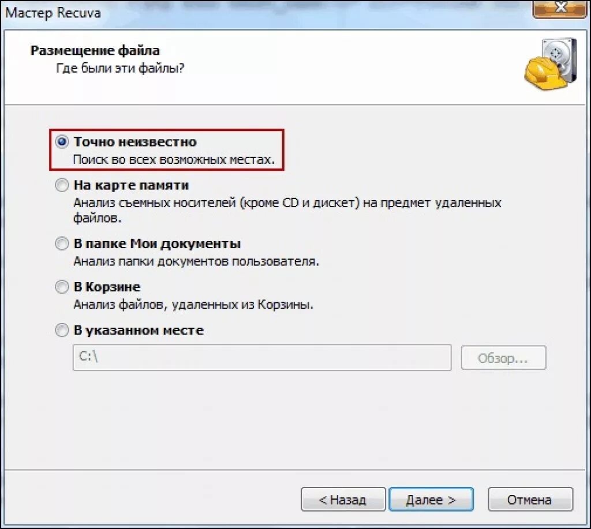Continue with the 'Далее >' button
The height and width of the screenshot is (529, 591).
pos(431,499)
